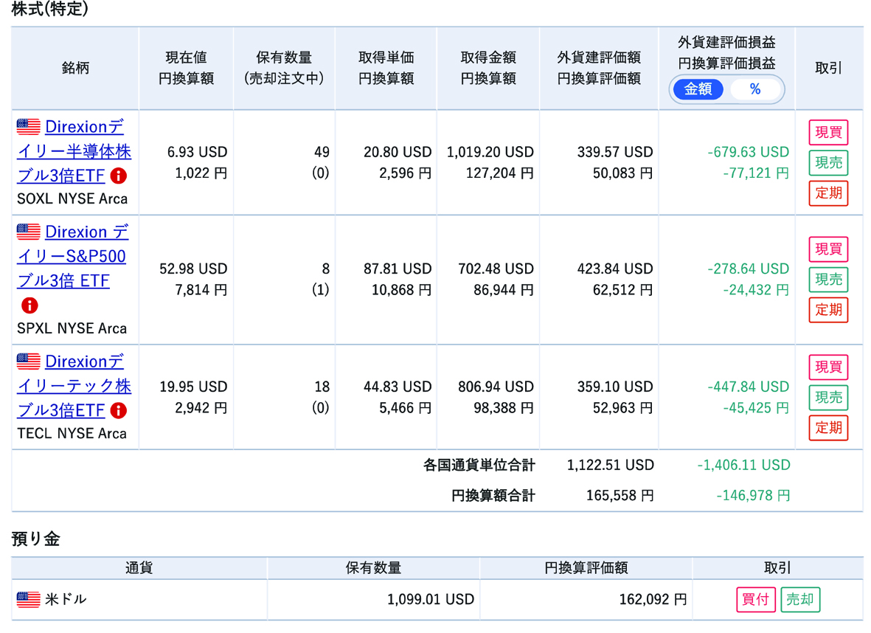The width and height of the screenshot is (871, 633).
Task: Click 現売 button for TECL
Action: tap(828, 398)
